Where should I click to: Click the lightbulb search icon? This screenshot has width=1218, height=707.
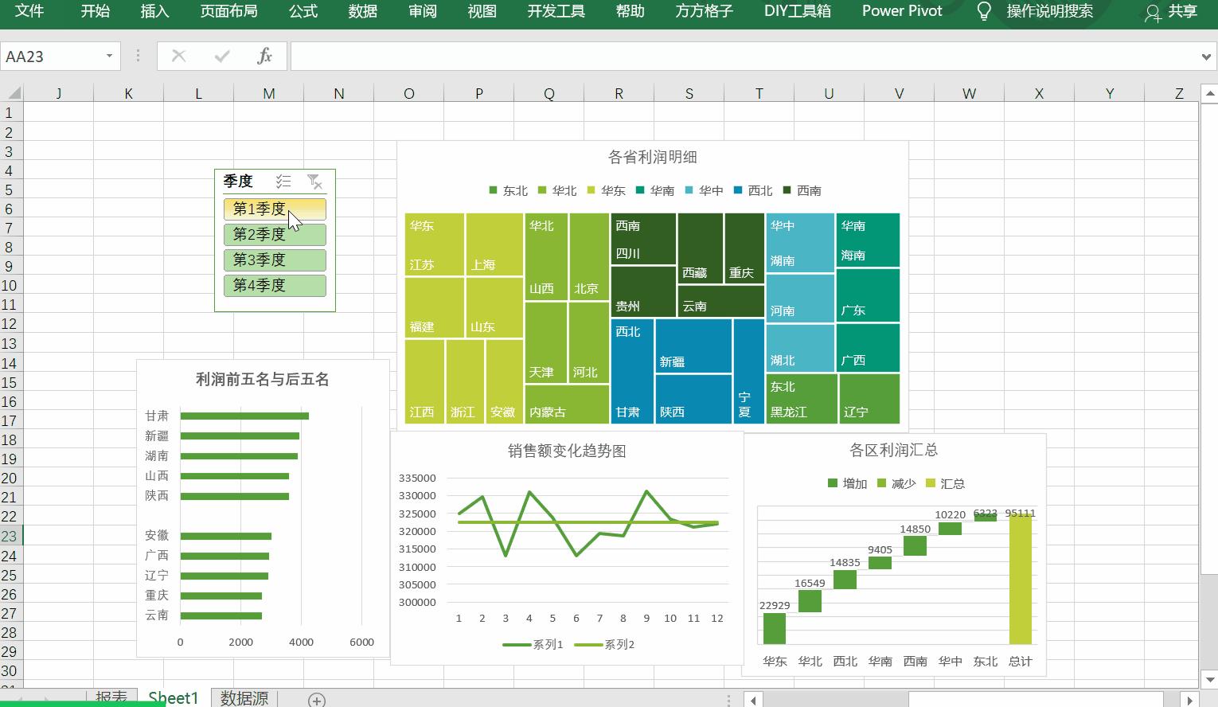(984, 11)
